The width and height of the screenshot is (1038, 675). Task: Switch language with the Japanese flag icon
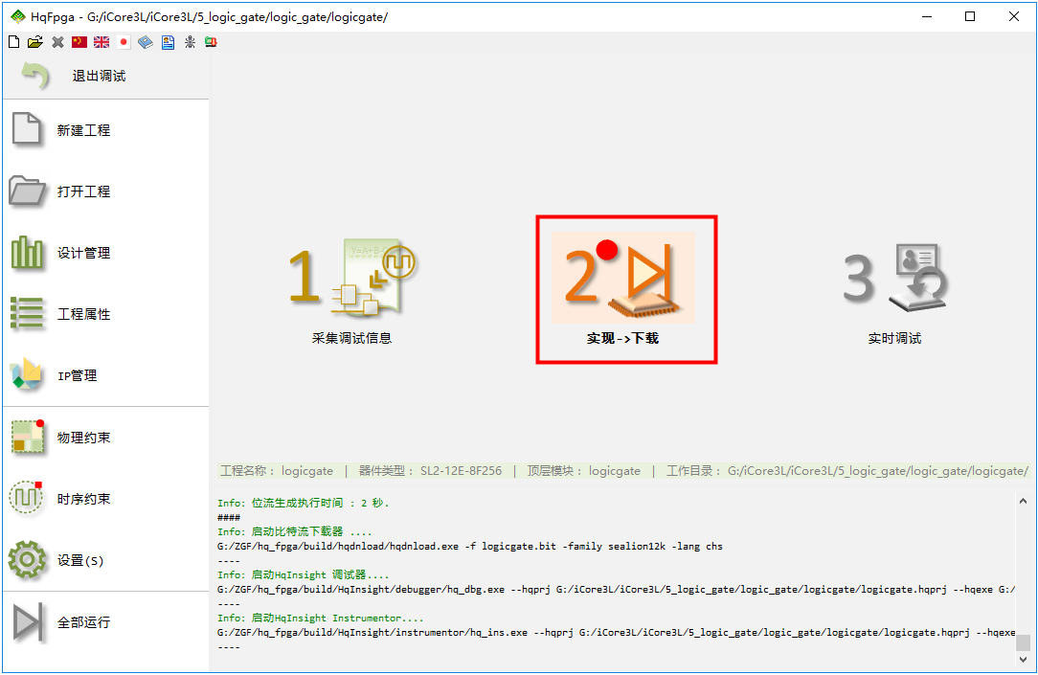pyautogui.click(x=124, y=42)
